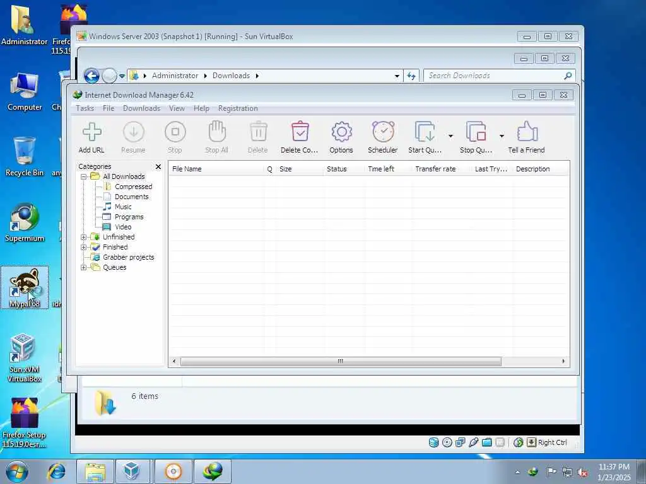Viewport: 646px width, 484px height.
Task: Expand the Unfinished category
Action: pos(84,237)
